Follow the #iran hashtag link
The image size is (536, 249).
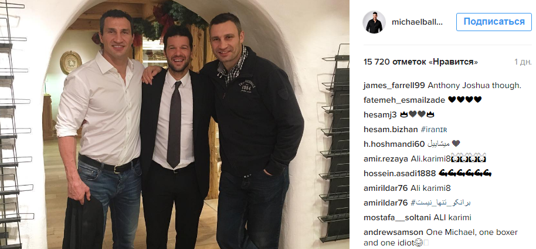point(434,129)
